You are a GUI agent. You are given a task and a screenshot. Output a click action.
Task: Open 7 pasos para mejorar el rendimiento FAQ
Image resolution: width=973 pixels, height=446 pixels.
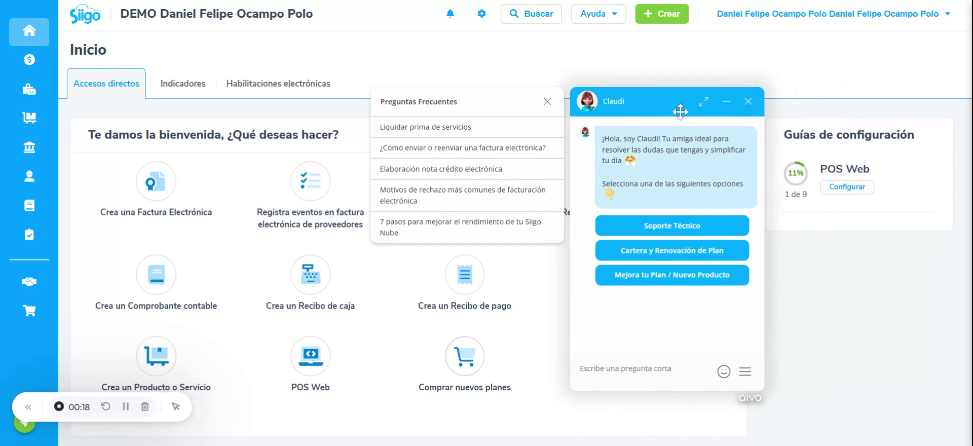click(x=467, y=227)
